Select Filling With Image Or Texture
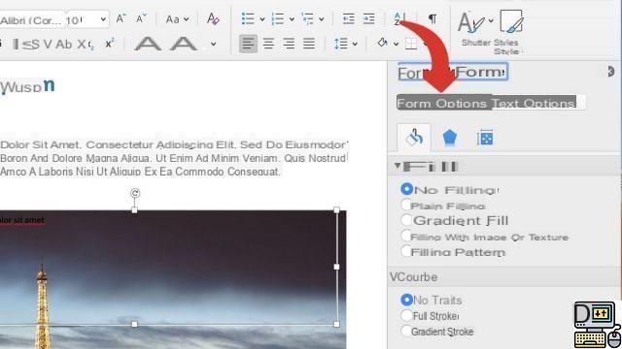This screenshot has height=349, width=622. (x=406, y=237)
